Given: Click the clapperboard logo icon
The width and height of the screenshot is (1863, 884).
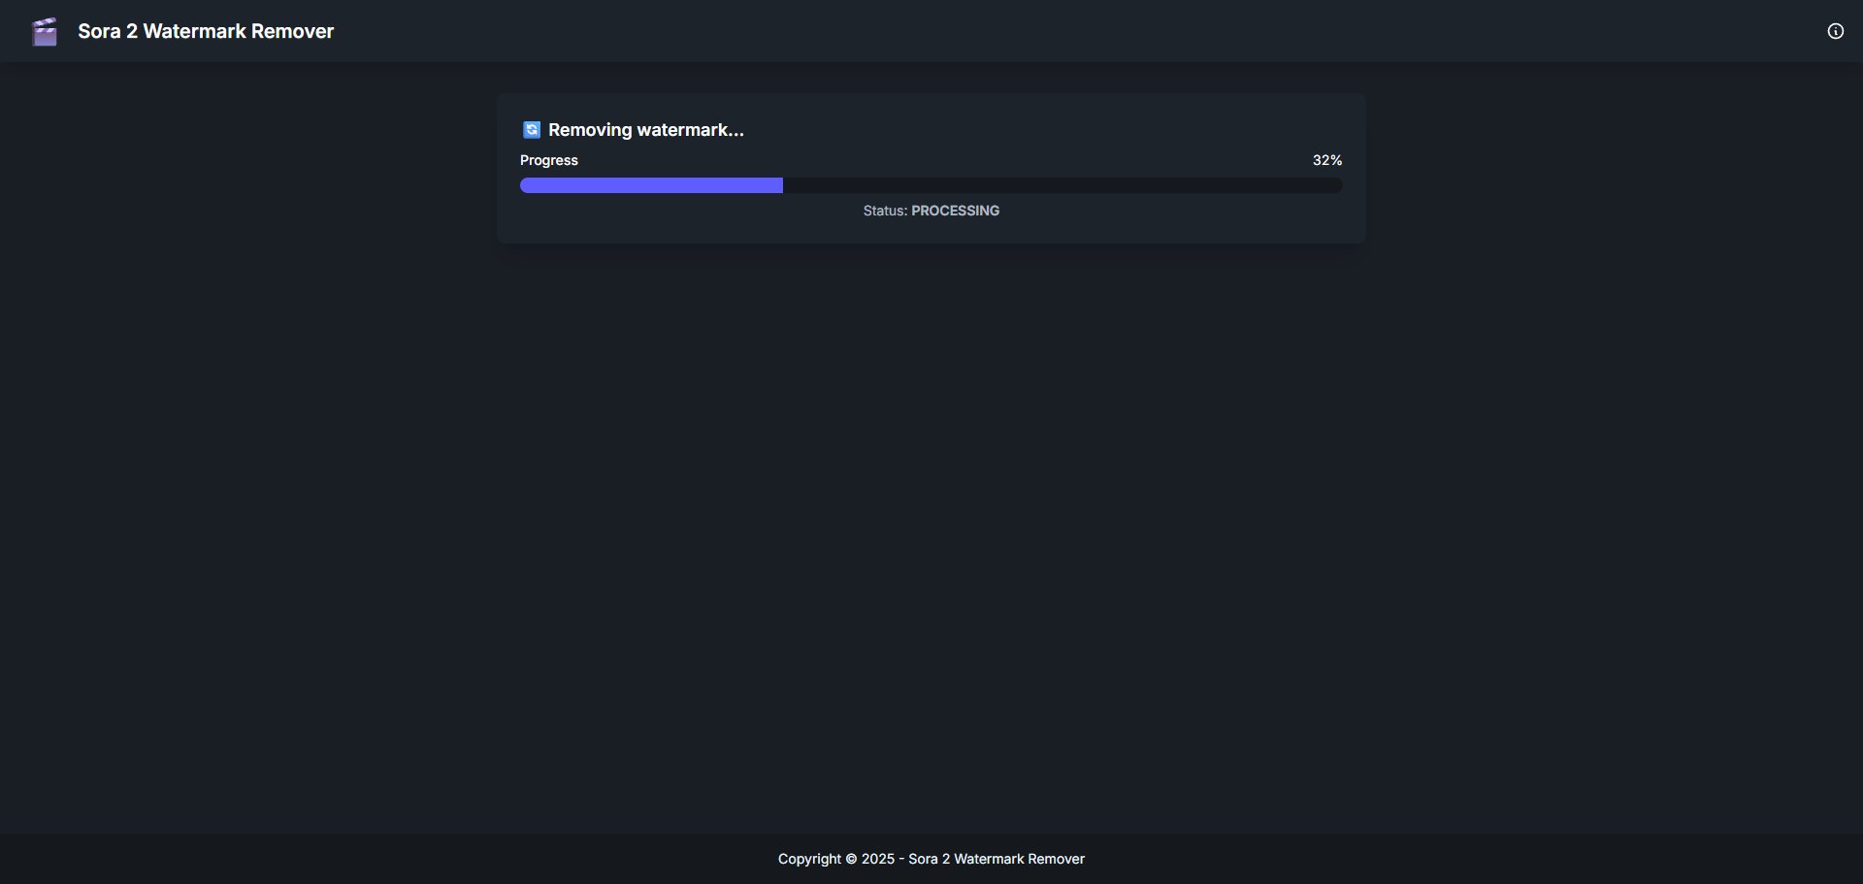Looking at the screenshot, I should coord(45,32).
